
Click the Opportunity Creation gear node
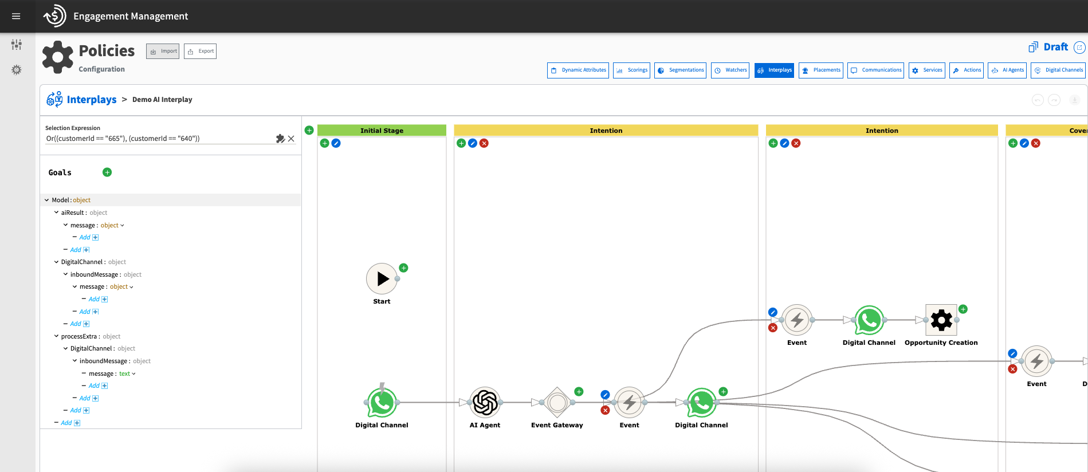[941, 320]
